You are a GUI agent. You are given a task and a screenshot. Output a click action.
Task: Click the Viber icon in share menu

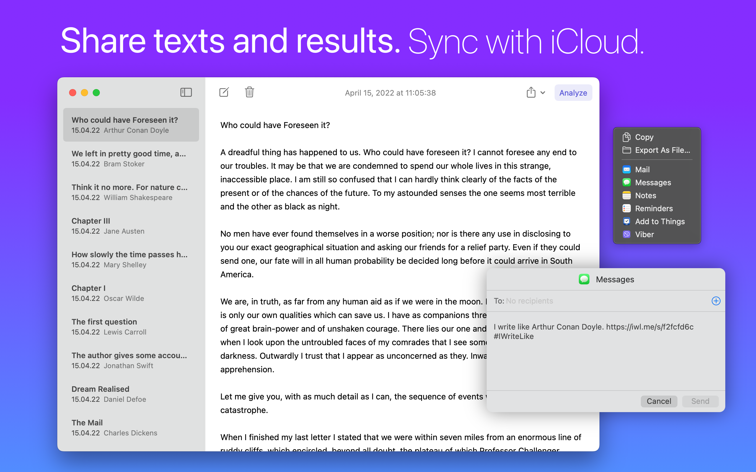[626, 235]
